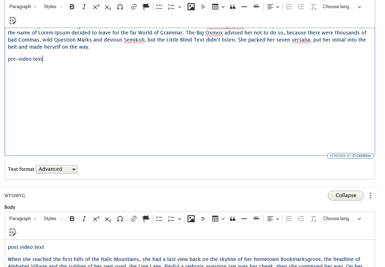The image size is (385, 267).
Task: Expand the Choose language dropdown in the lower toolbar
Action: point(342,219)
